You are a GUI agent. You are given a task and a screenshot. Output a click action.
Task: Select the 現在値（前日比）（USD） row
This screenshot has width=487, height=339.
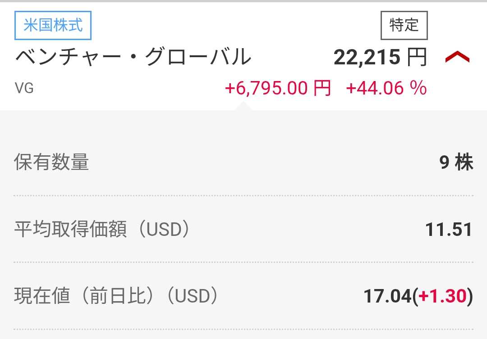243,296
